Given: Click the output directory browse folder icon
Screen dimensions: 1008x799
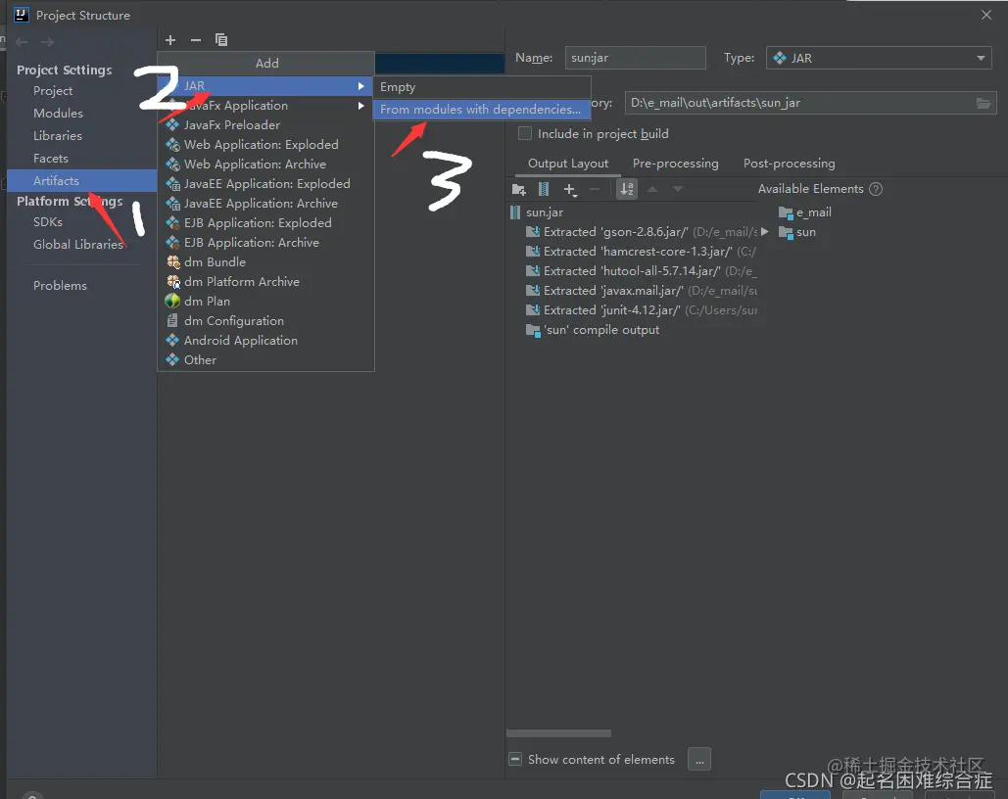Looking at the screenshot, I should pyautogui.click(x=984, y=103).
